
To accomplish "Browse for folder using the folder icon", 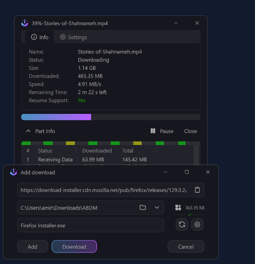I will 143,207.
